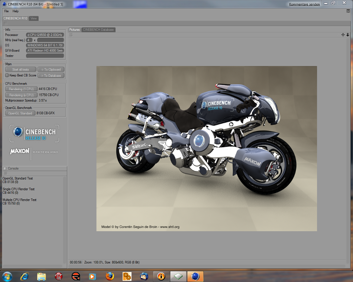Viewport: 353px width, 282px height.
Task: Run the OpenGL Standard benchmark
Action: coord(20,113)
